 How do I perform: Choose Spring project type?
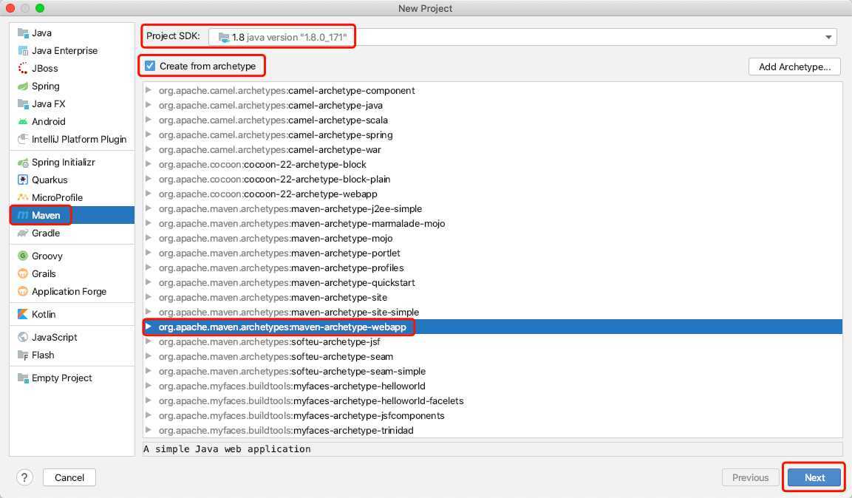pos(72,86)
